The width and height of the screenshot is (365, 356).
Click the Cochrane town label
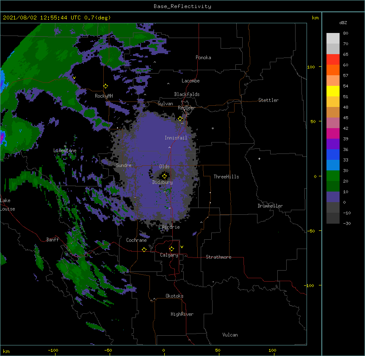pos(136,240)
